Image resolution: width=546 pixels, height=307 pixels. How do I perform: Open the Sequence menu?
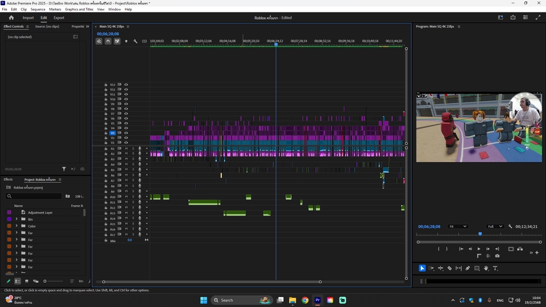tap(38, 10)
